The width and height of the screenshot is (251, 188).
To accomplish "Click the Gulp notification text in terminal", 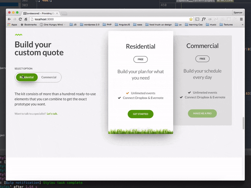I will (x=23, y=183).
